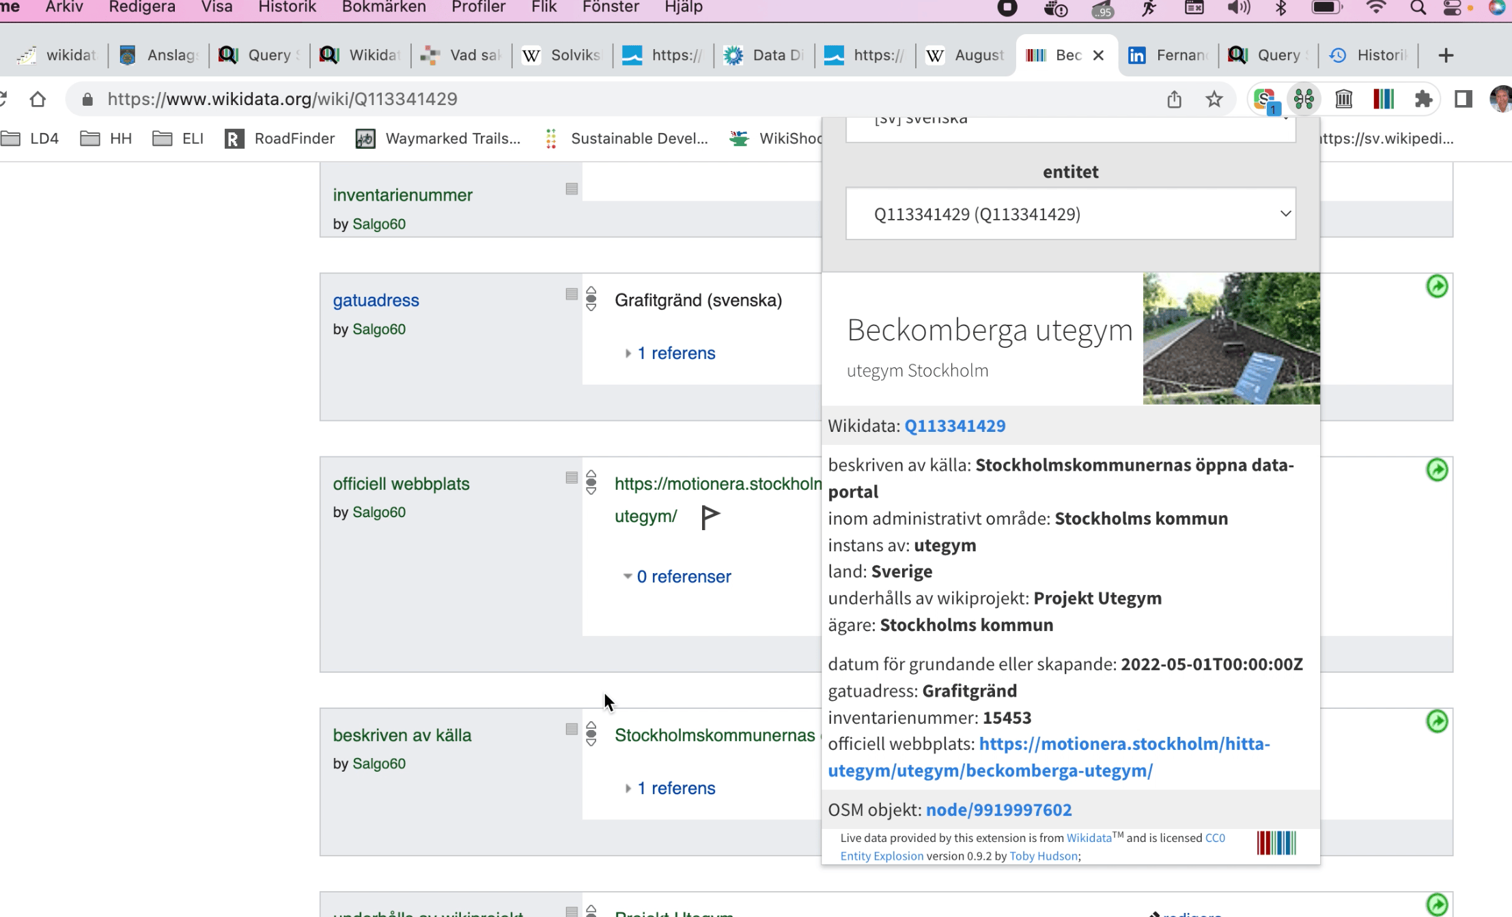
Task: Click the home button in toolbar
Action: (38, 99)
